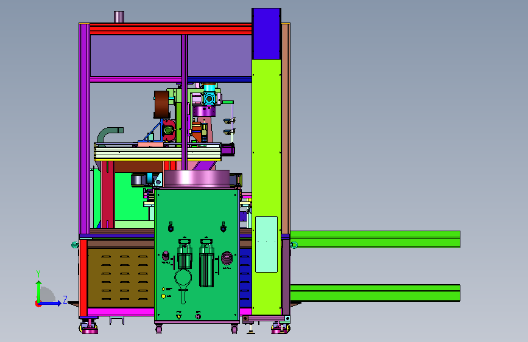Select the lower green horizontal beam on right
This screenshot has width=528, height=342.
(375, 293)
